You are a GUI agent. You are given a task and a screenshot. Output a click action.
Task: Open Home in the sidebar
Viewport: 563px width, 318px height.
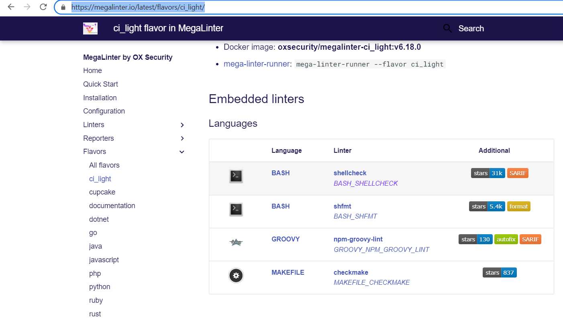92,71
